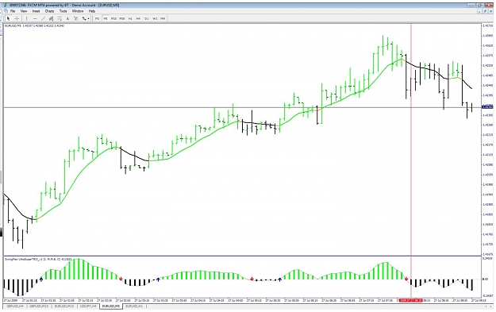Switch chart to H1 timeframe
Image resolution: width=496 pixels, height=312 pixels.
pyautogui.click(x=130, y=19)
